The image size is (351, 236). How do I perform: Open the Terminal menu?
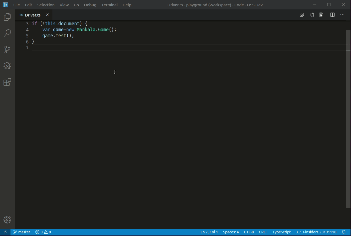pos(109,5)
